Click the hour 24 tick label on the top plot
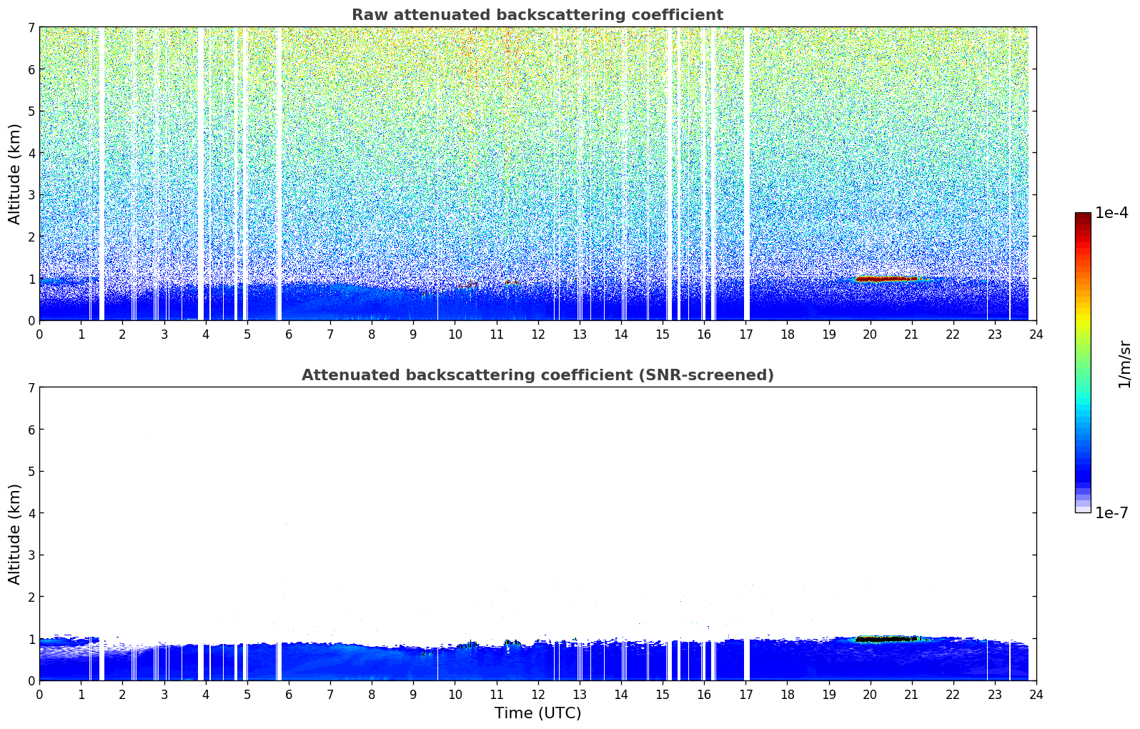Viewport: 1140px width, 729px height. click(x=1036, y=334)
